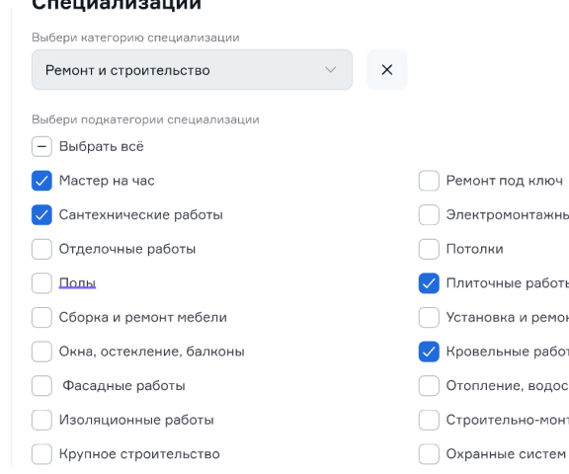Viewport: 569px width, 474px height.
Task: Tick the Фасадные работы checkbox
Action: click(x=41, y=385)
